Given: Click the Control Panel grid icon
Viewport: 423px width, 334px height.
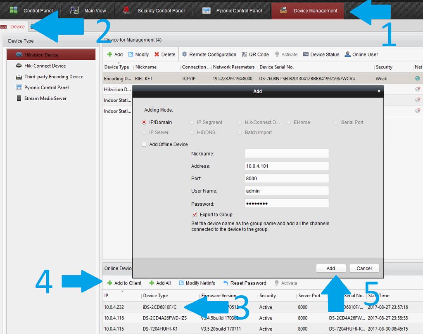Looking at the screenshot, I should pyautogui.click(x=14, y=10).
